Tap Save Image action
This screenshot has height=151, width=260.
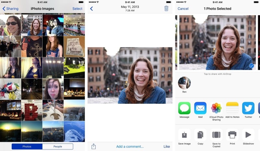[x=184, y=135]
